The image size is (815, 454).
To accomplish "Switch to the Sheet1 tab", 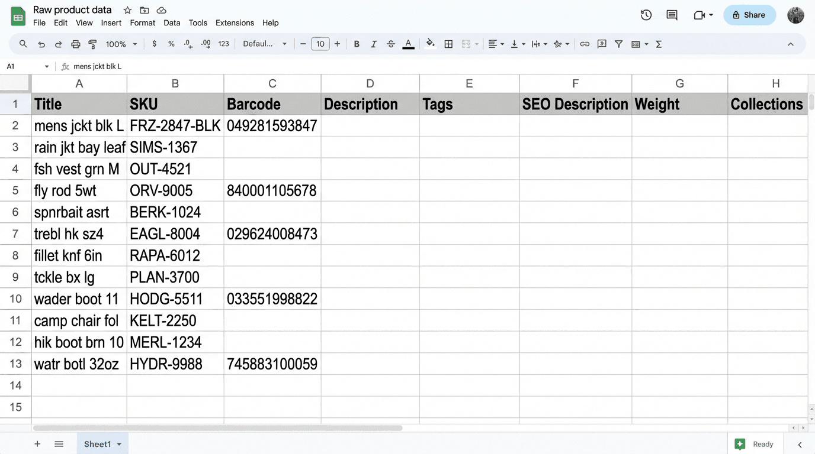I will point(98,443).
